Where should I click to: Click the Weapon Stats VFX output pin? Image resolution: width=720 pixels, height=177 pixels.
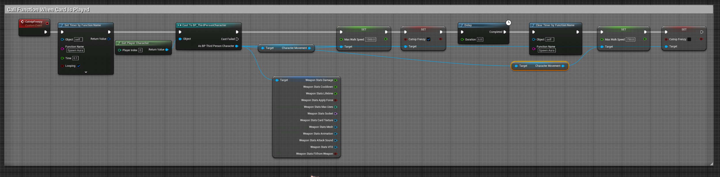coord(336,147)
